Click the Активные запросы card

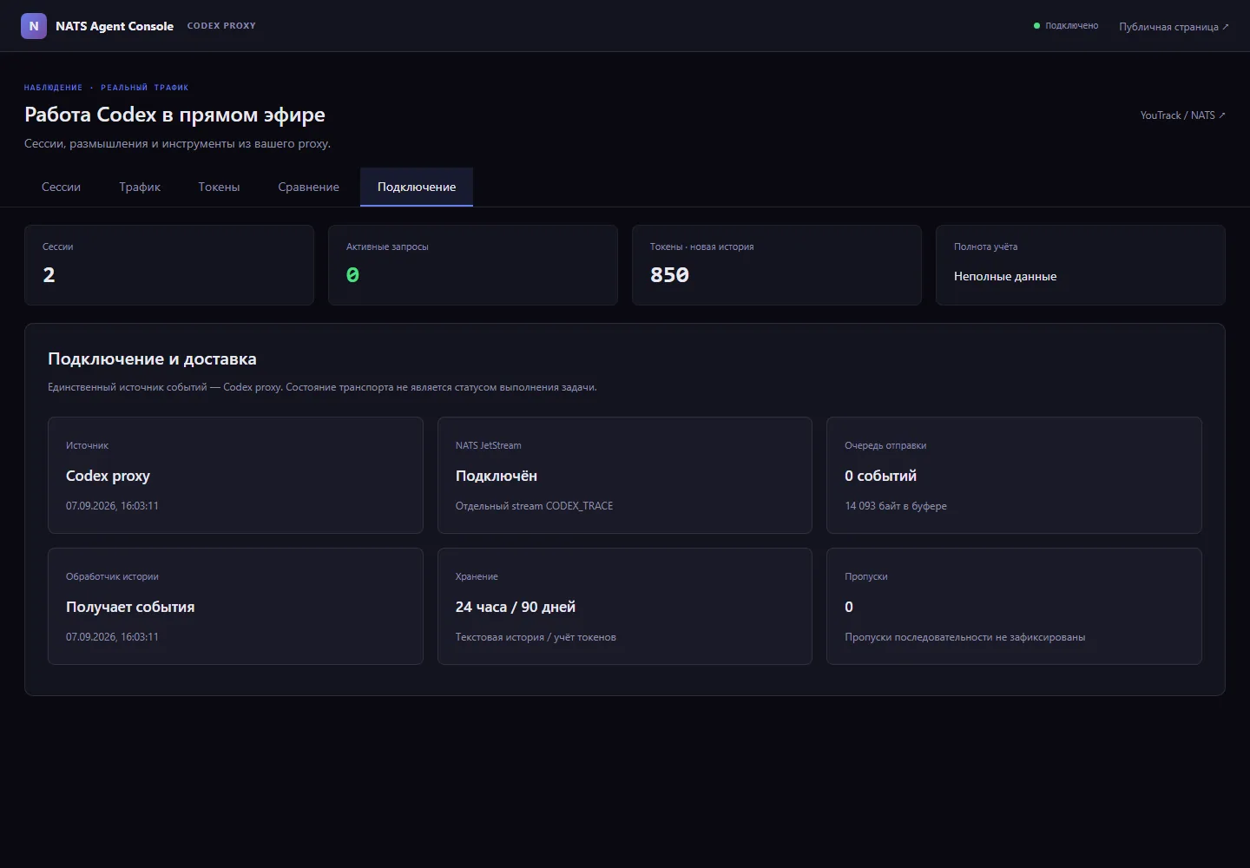coord(473,265)
